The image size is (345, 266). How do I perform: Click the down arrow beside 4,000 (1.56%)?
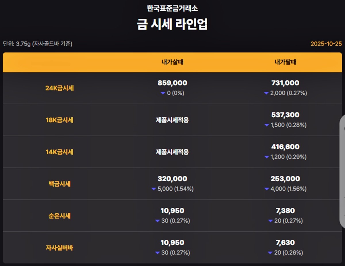(x=267, y=189)
